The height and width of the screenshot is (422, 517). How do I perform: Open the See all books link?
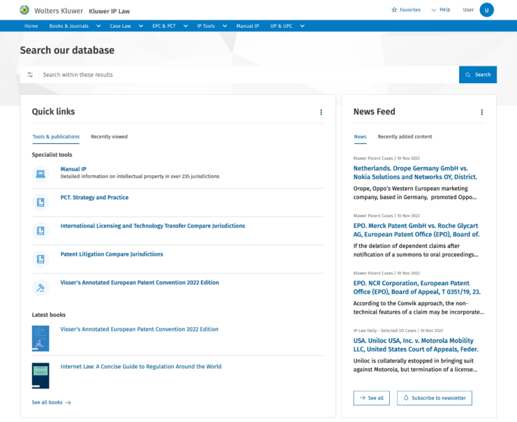coord(51,402)
